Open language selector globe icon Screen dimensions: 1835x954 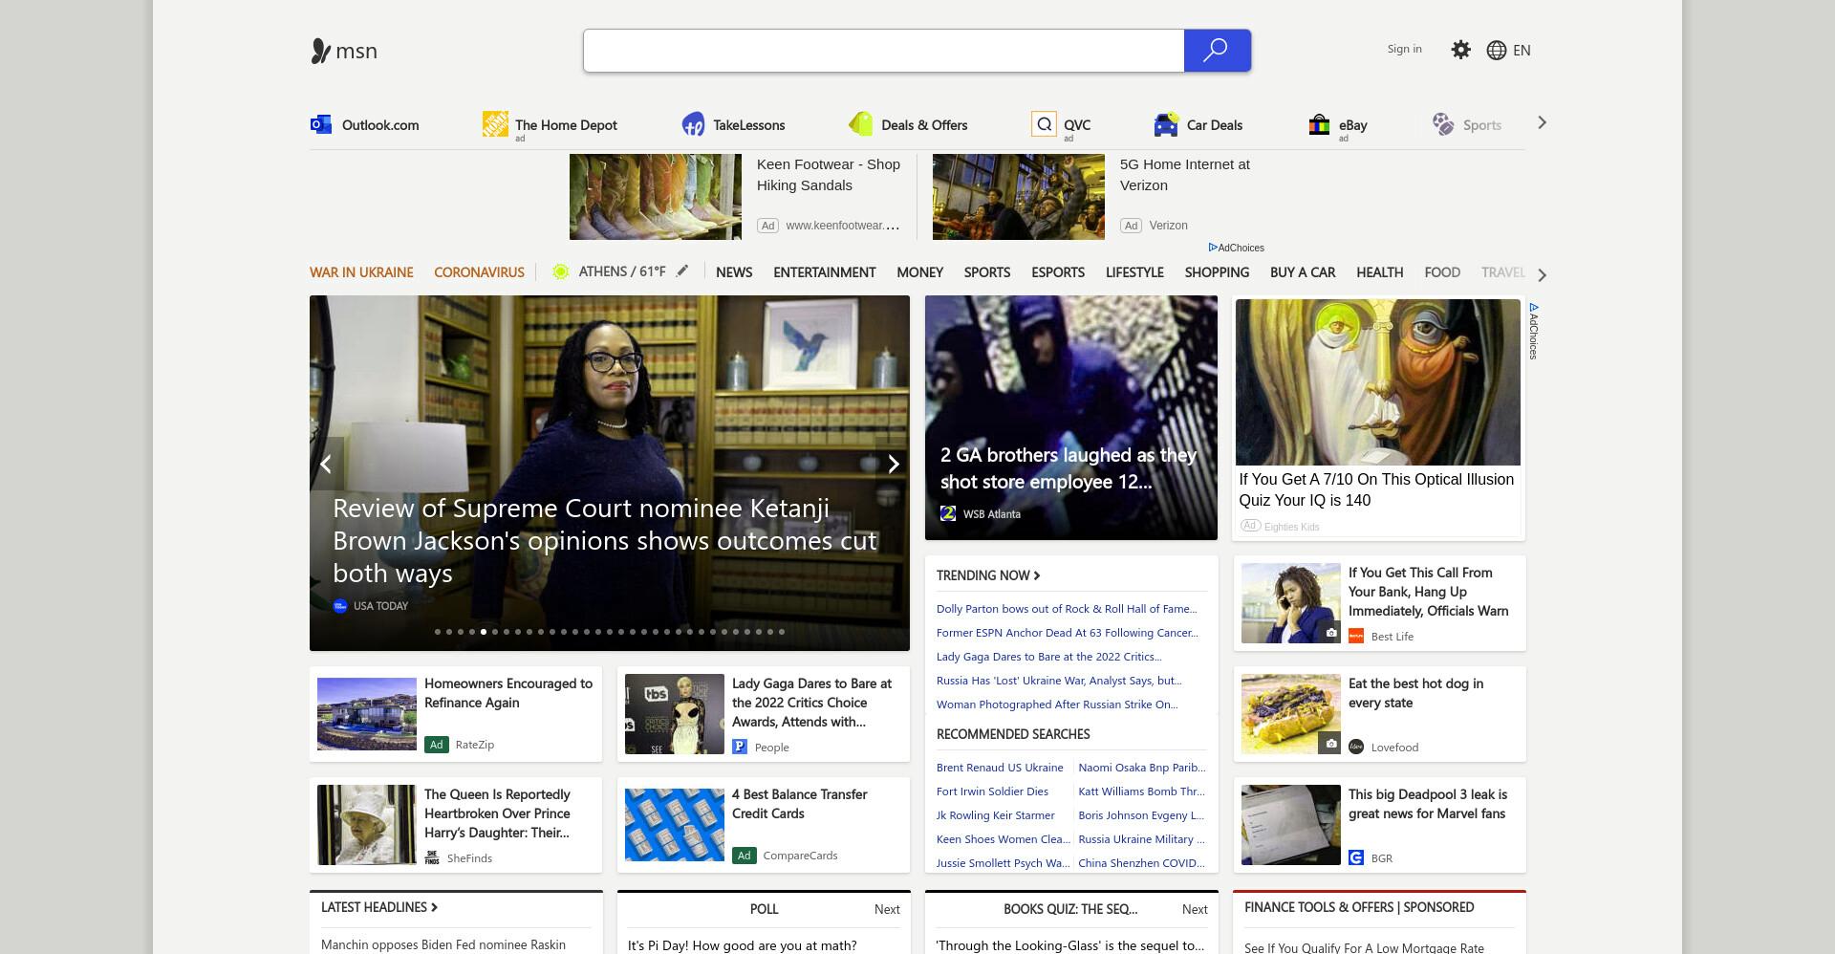[1497, 51]
